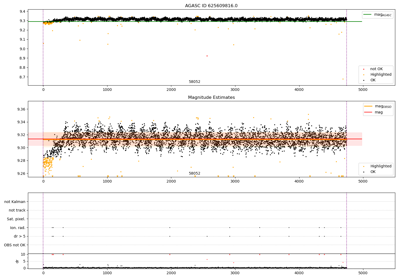Screen dimensions: 399x279
Task: Click the orange outlier point near 8.68
Action: pos(343,79)
